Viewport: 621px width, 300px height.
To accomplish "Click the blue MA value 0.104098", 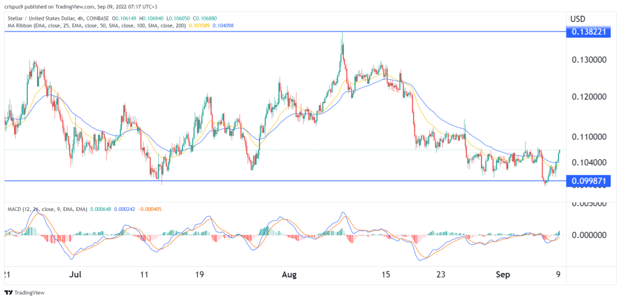I will tap(223, 25).
